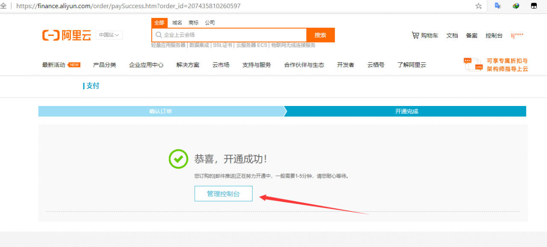
Task: Select the 全部 search tab
Action: [x=159, y=23]
